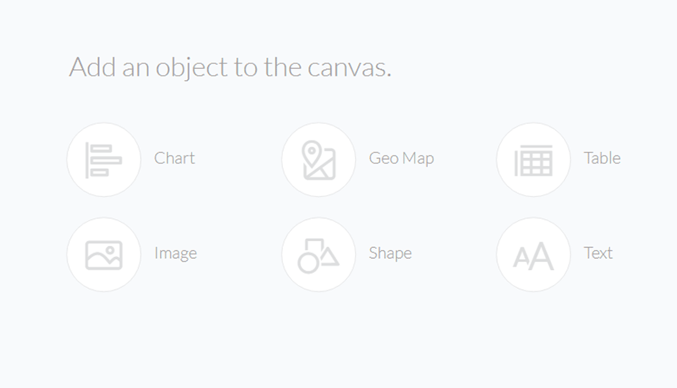
Task: Insert a geographic map using the circular button
Action: [319, 160]
